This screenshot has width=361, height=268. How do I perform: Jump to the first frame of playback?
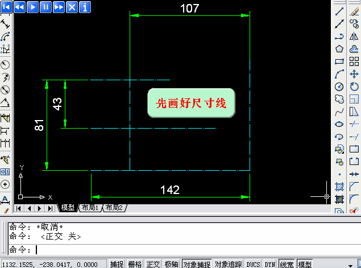click(x=6, y=7)
